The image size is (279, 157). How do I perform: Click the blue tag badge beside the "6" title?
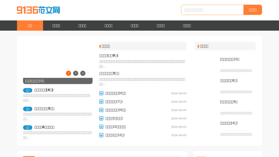[x=28, y=128]
